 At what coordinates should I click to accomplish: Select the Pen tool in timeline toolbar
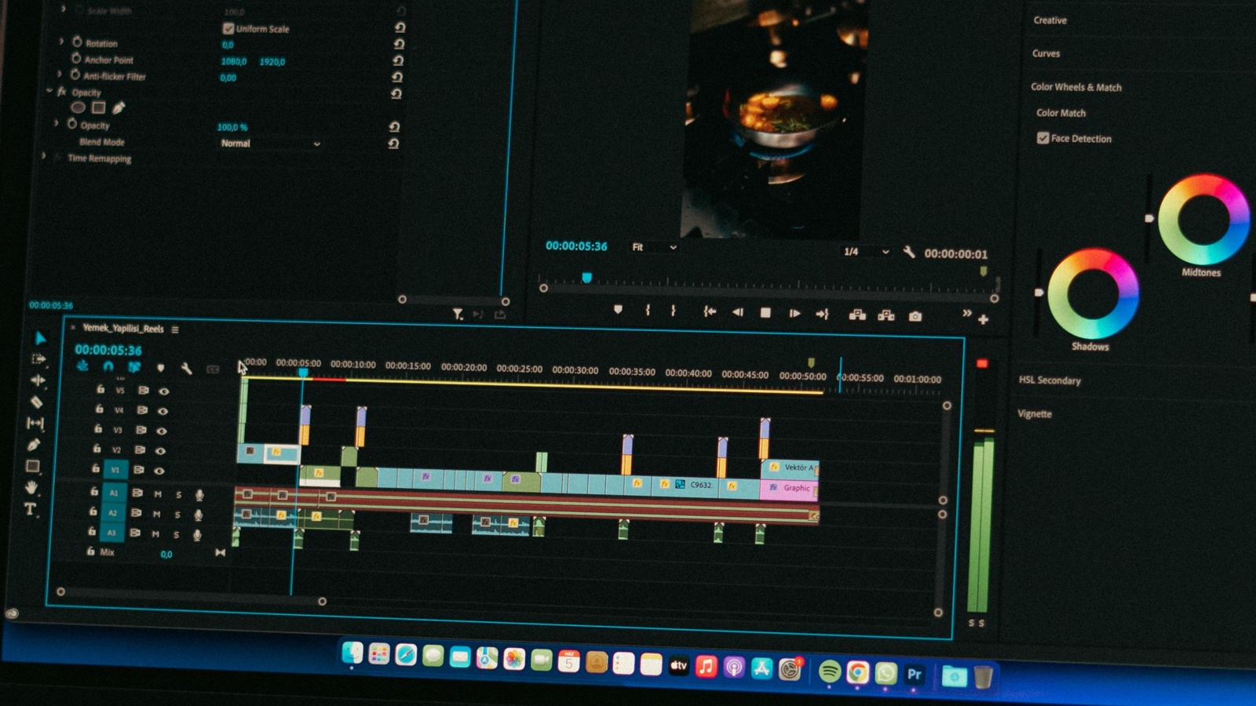pyautogui.click(x=33, y=445)
